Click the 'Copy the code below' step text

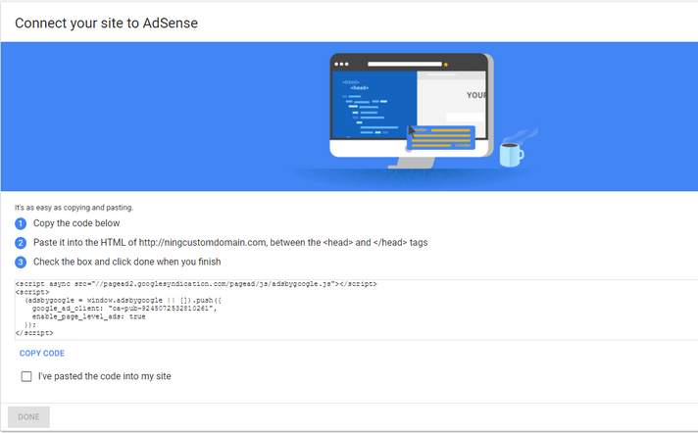click(76, 223)
